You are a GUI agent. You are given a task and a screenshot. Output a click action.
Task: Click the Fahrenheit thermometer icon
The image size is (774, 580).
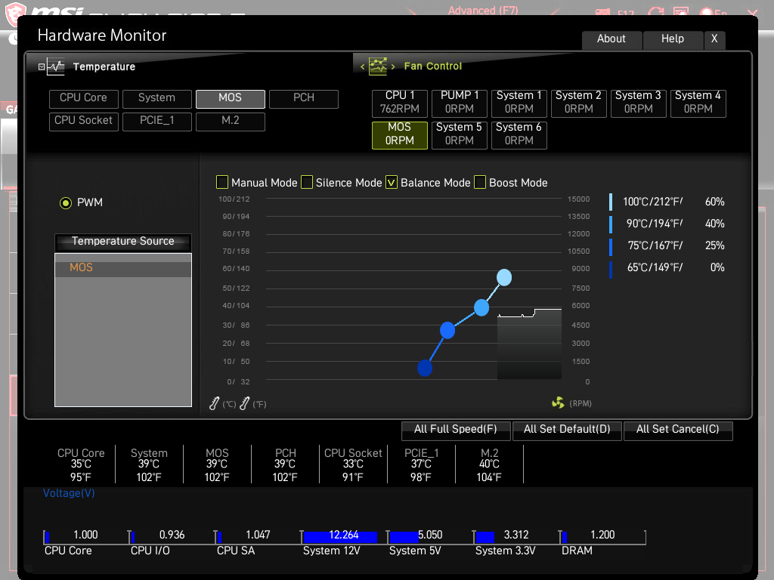pos(244,403)
